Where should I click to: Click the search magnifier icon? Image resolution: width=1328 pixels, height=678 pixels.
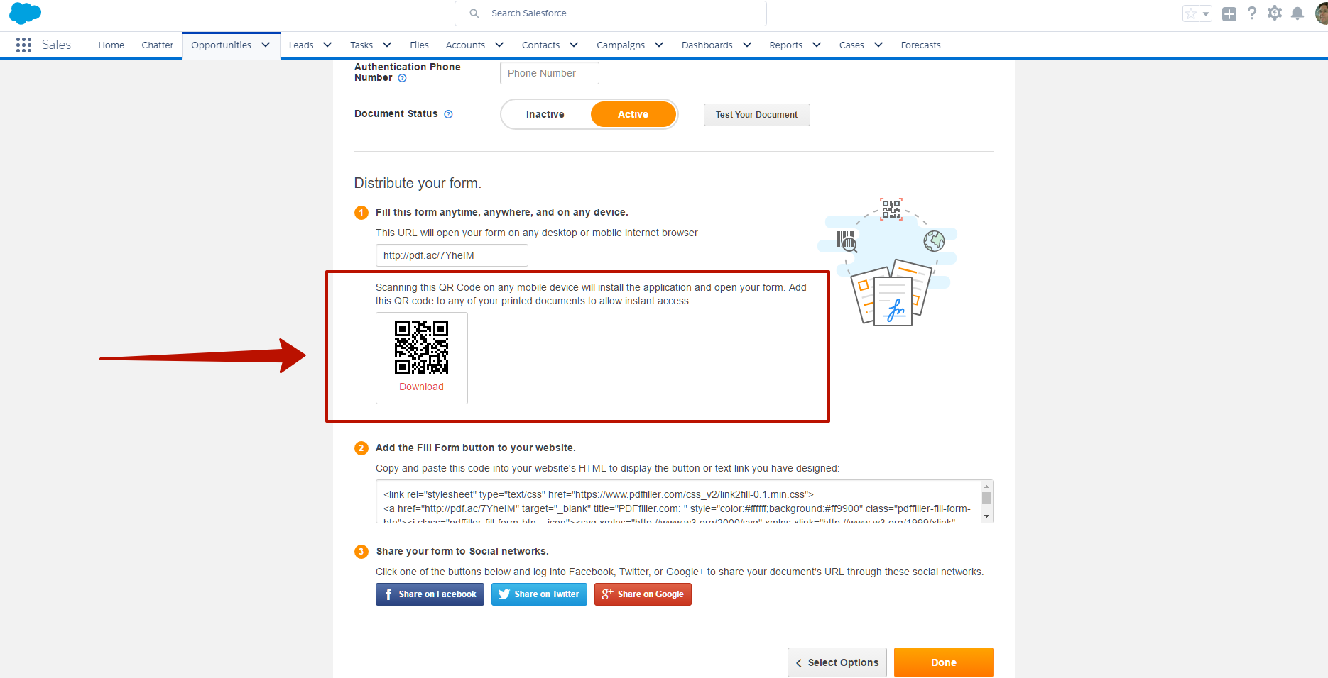474,13
